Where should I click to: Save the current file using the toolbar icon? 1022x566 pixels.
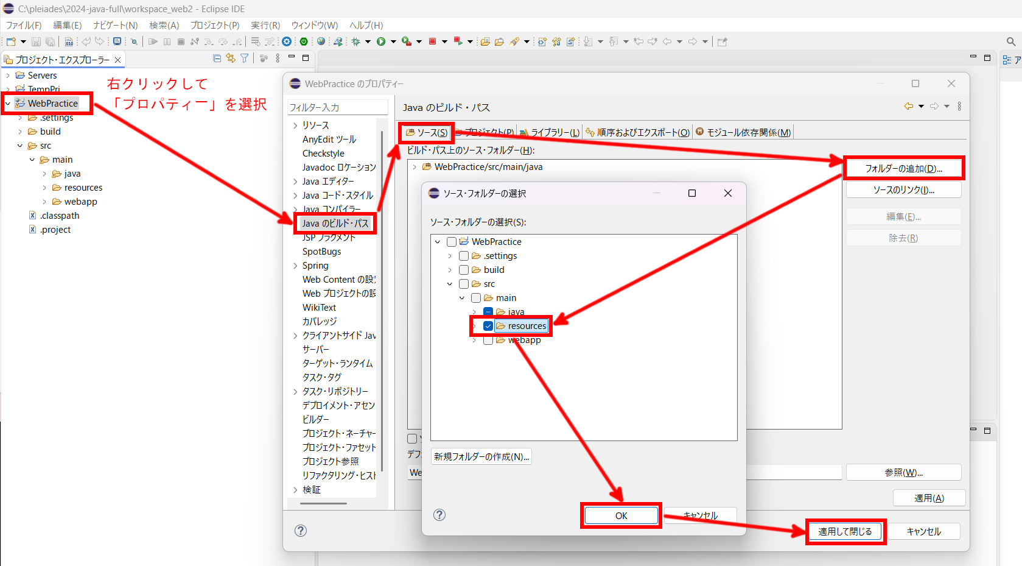coord(35,41)
